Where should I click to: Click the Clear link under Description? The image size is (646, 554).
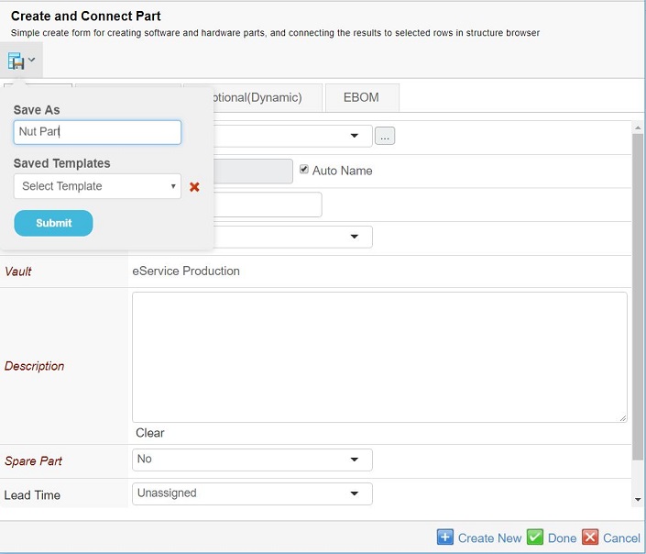[150, 433]
